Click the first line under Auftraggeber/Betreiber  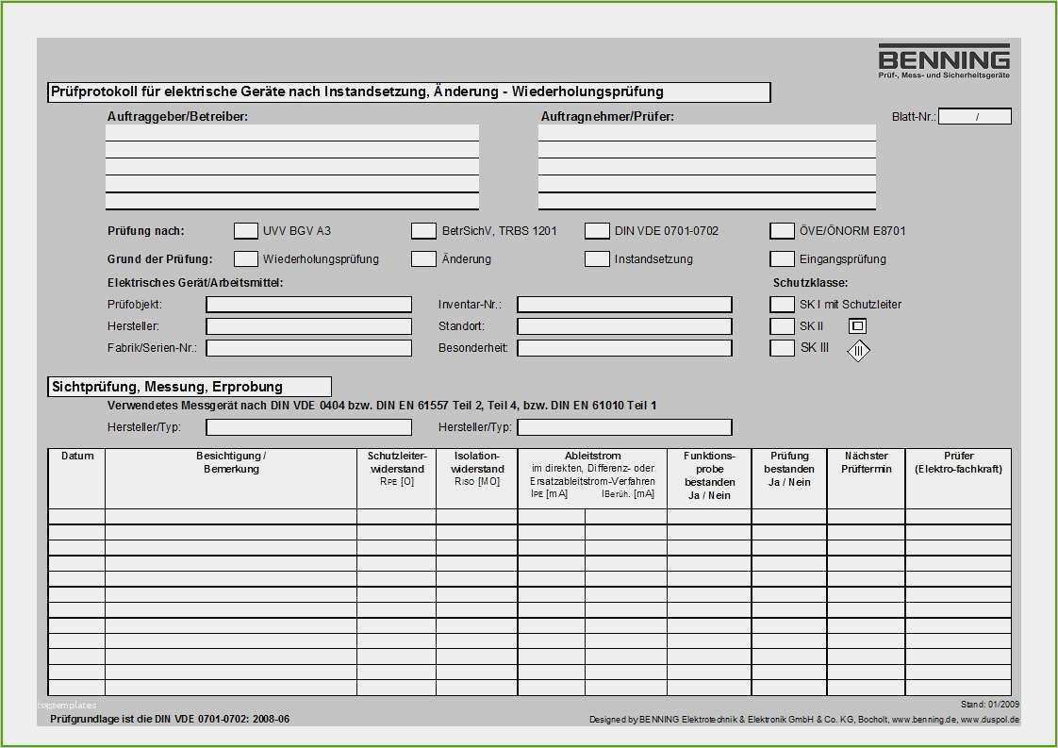pos(292,133)
